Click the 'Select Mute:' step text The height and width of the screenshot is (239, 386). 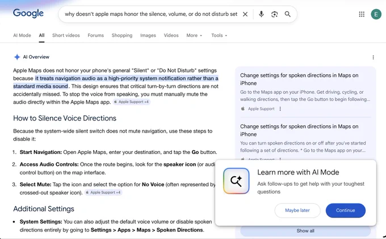[35, 185]
